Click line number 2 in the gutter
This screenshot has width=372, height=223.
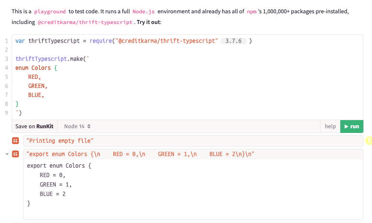click(6, 50)
